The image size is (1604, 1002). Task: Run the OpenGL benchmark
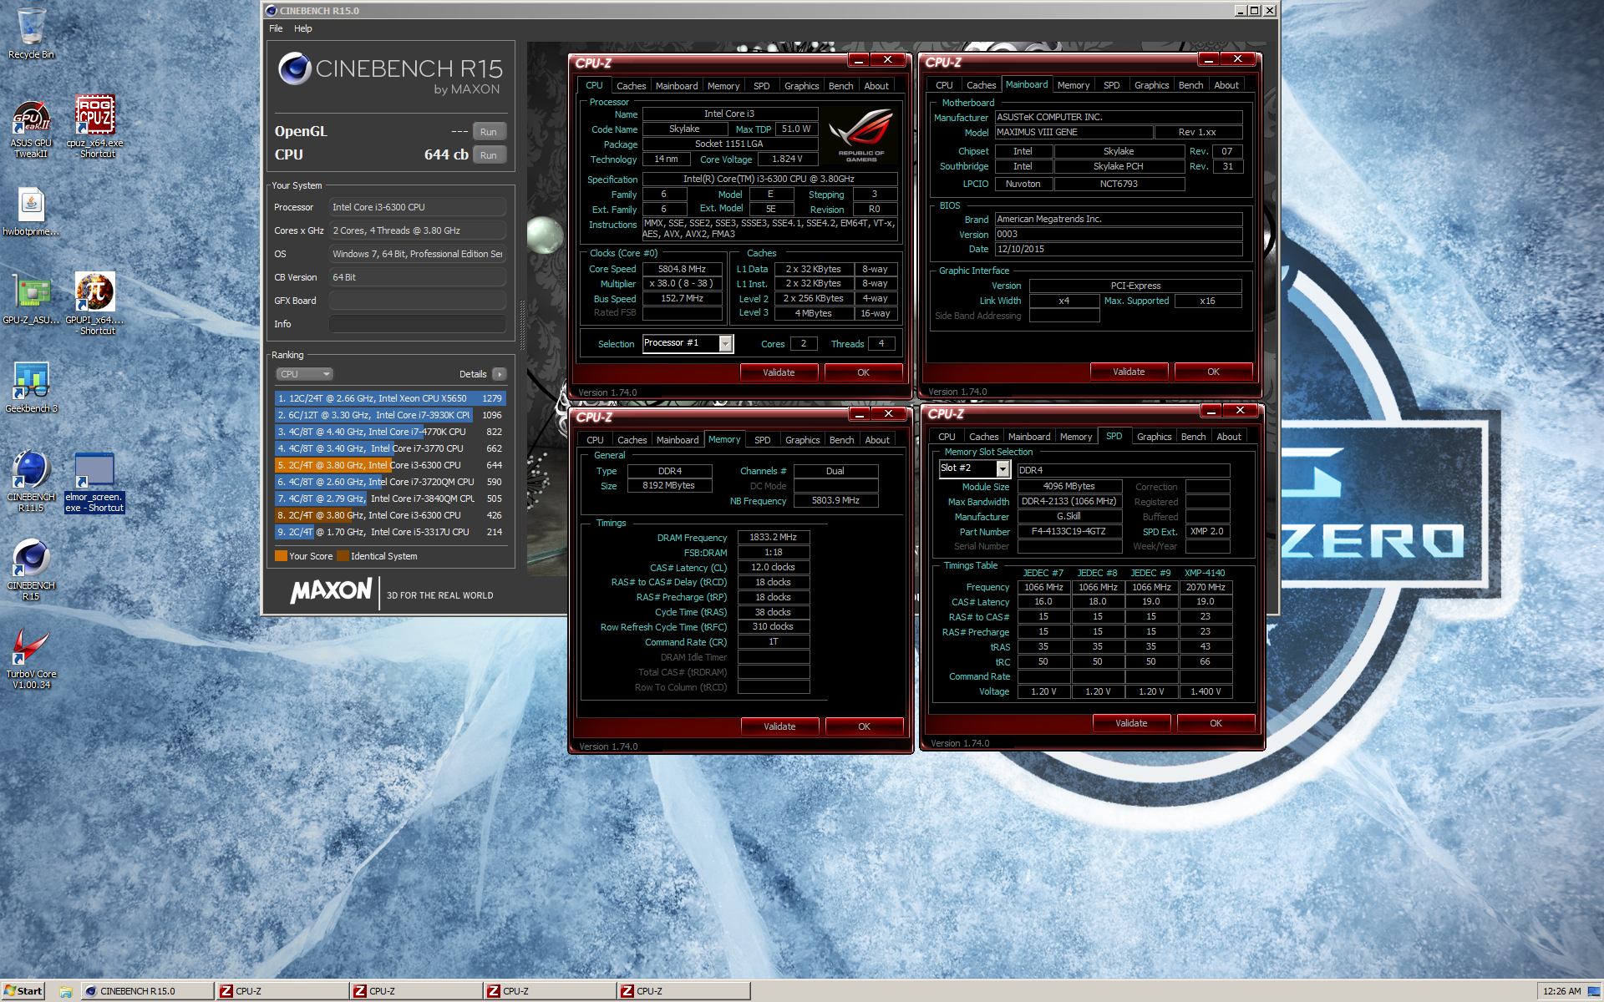[x=489, y=132]
